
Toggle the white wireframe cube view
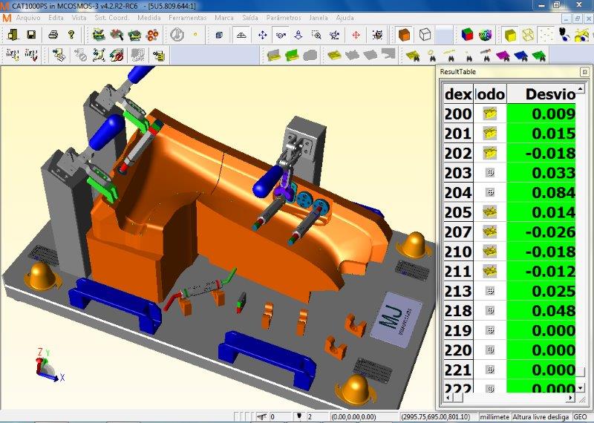click(x=425, y=35)
